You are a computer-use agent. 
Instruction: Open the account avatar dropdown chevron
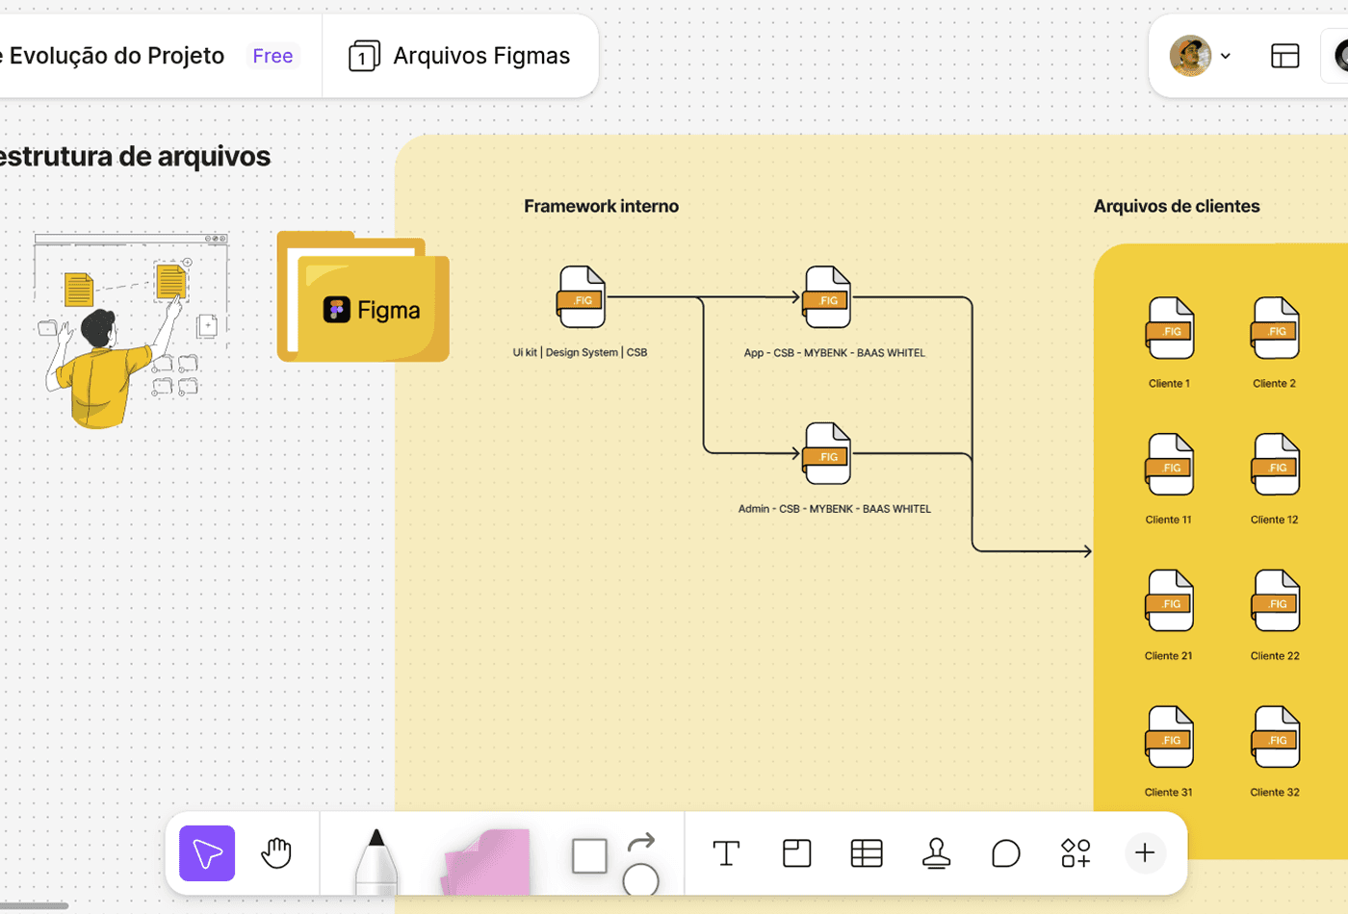coord(1225,55)
